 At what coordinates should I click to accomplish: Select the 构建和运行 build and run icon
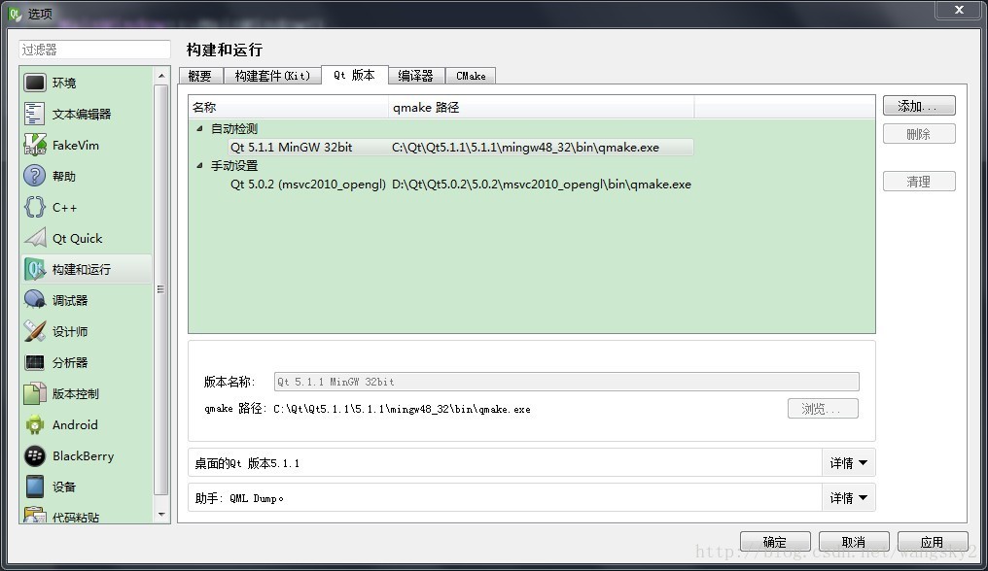35,269
